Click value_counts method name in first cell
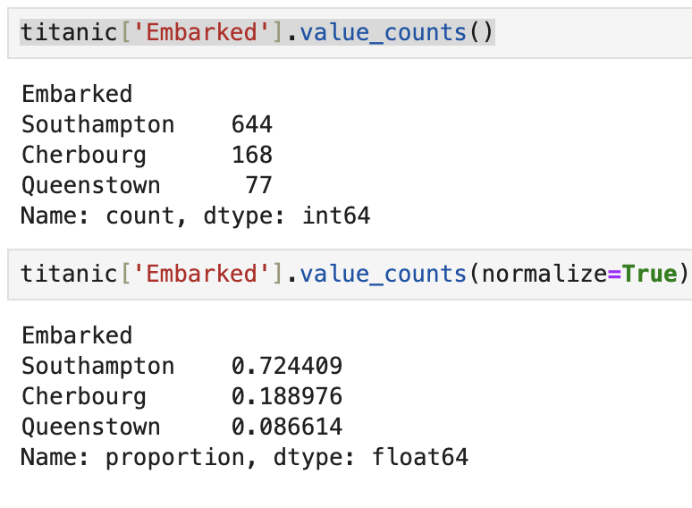Viewport: 692px width, 508px height. [383, 33]
